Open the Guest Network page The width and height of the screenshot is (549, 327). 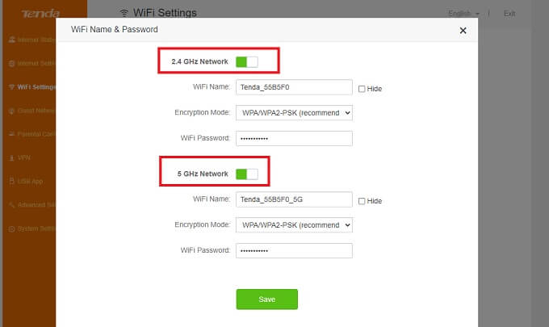32,110
